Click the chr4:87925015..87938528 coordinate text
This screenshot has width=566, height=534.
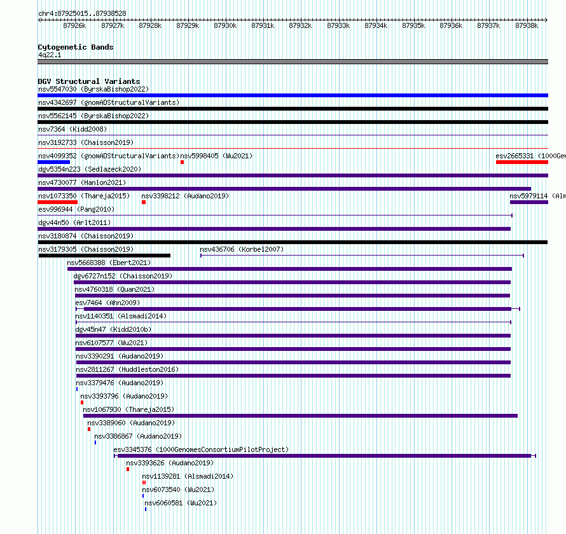(x=82, y=13)
